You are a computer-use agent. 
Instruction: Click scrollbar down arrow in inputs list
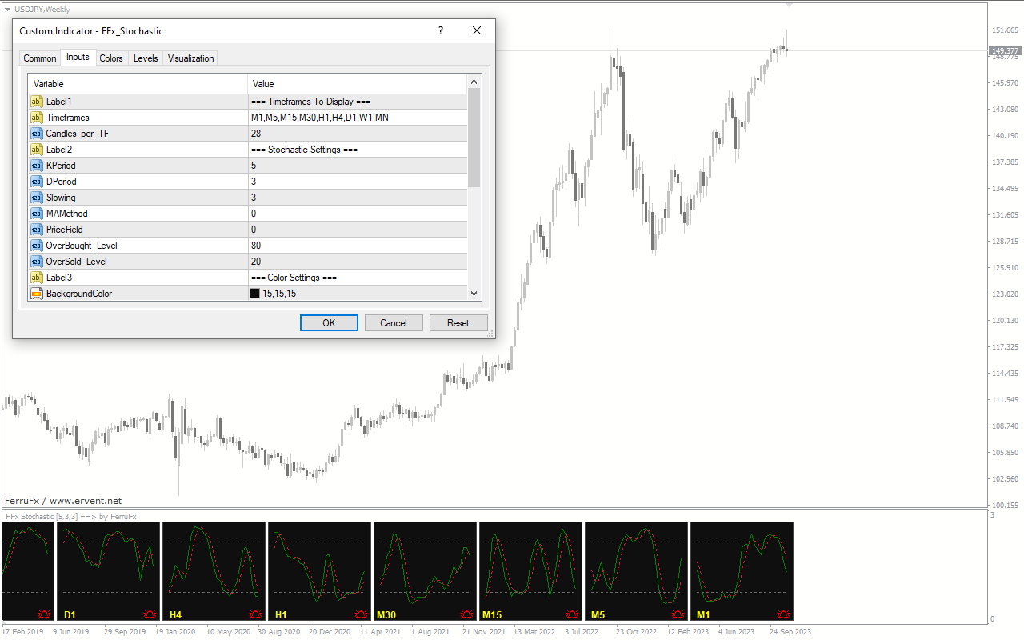(x=474, y=294)
